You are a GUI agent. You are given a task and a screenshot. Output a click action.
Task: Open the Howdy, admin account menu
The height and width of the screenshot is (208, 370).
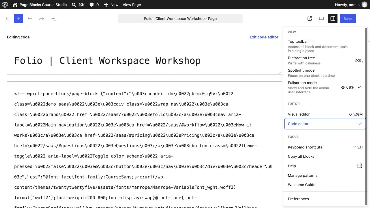[351, 5]
